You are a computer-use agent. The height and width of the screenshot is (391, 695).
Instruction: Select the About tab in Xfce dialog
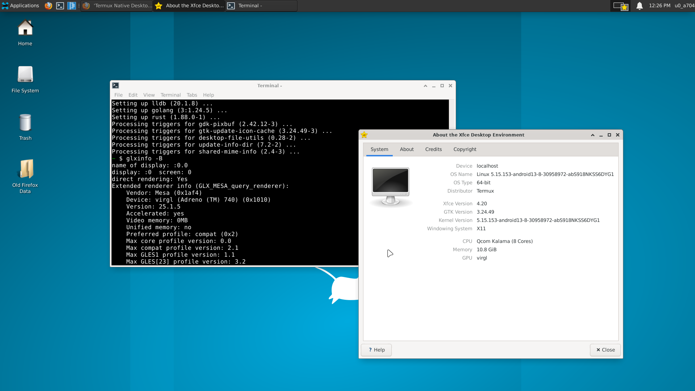point(407,149)
